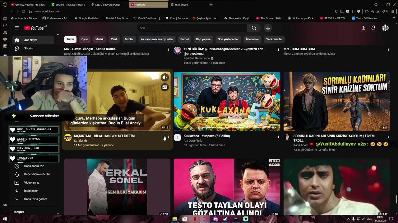This screenshot has width=398, height=223.
Task: Click the YouTube Ara search field
Action: click(x=192, y=28)
